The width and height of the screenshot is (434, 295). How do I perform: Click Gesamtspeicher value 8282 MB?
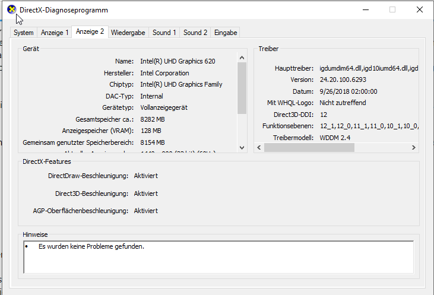point(153,119)
